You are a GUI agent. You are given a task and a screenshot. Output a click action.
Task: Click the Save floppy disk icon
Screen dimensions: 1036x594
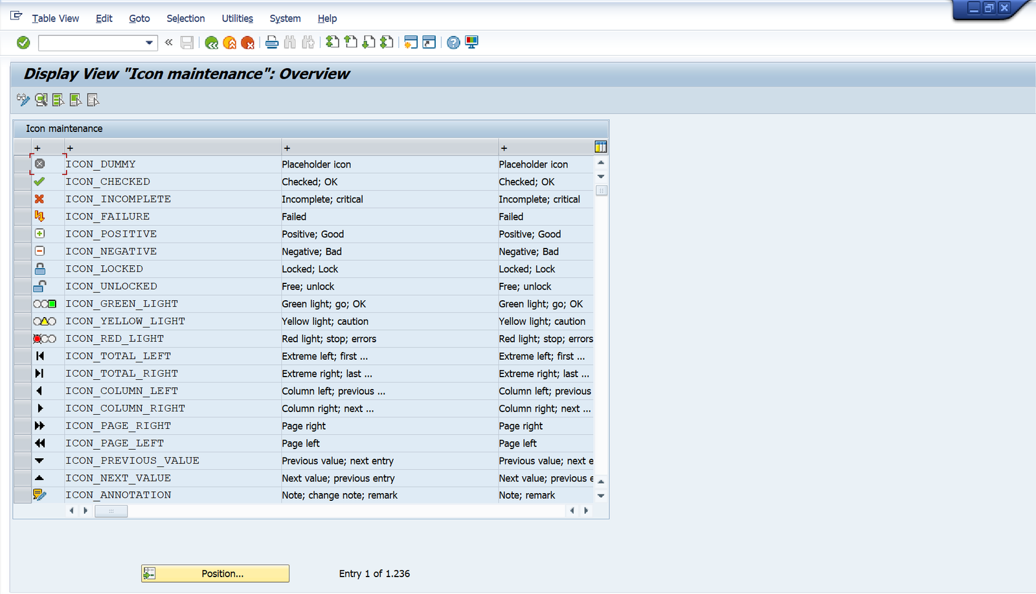pyautogui.click(x=187, y=43)
